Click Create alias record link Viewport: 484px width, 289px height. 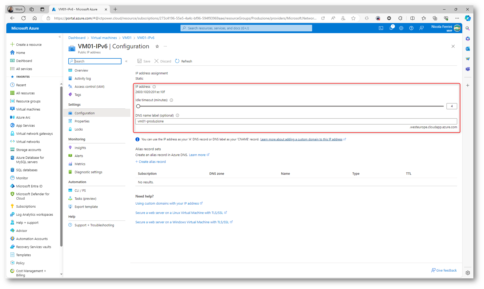click(151, 162)
